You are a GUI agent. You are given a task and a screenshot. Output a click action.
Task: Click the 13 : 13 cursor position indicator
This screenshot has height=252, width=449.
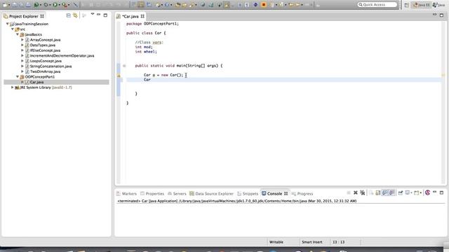[338, 242]
